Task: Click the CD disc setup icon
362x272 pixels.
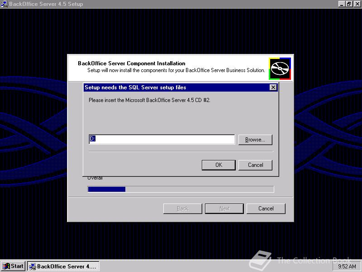Action: (280, 69)
